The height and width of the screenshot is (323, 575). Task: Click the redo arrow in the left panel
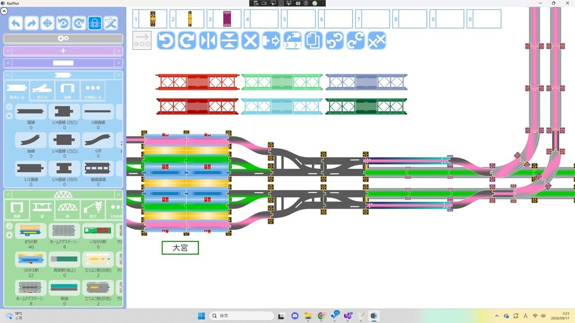31,23
